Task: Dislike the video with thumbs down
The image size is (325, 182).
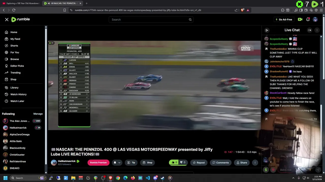Action: (183, 163)
